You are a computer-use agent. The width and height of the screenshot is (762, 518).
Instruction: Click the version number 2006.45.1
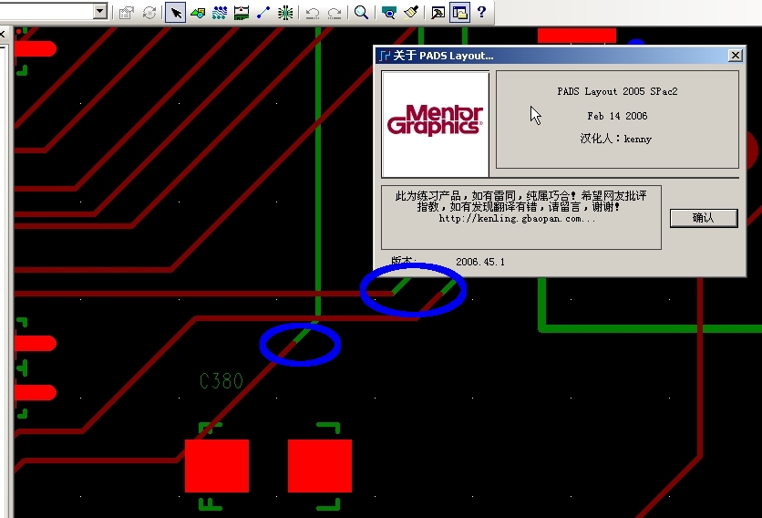pyautogui.click(x=480, y=262)
